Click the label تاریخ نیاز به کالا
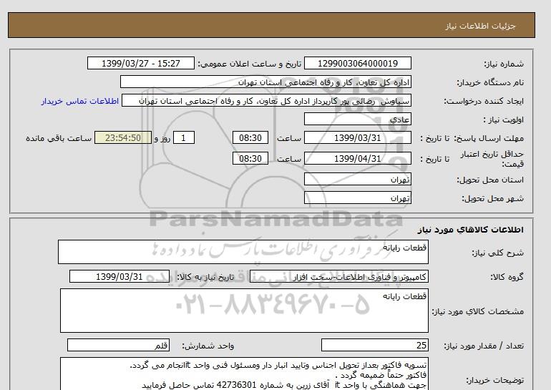 [205, 277]
